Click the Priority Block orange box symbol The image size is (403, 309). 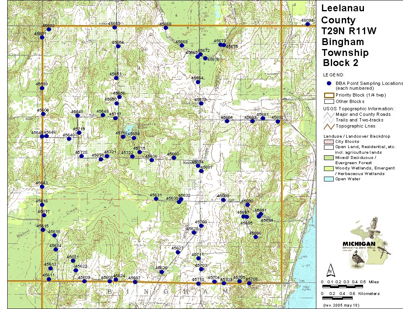[x=328, y=96]
